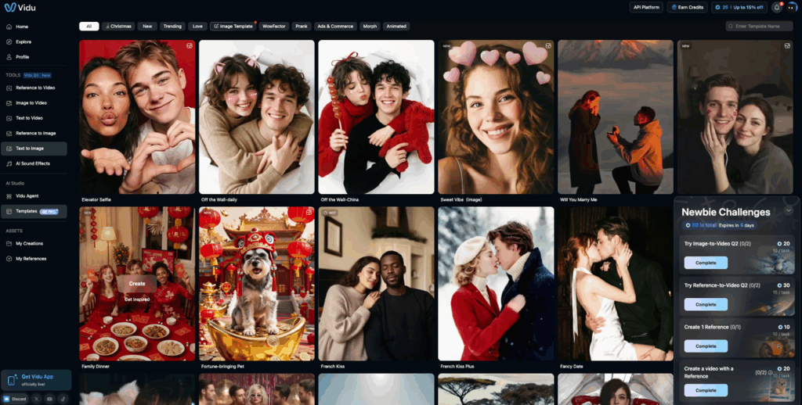Viewport: 802px width, 405px height.
Task: Open the Fancy Date template
Action: [x=616, y=284]
